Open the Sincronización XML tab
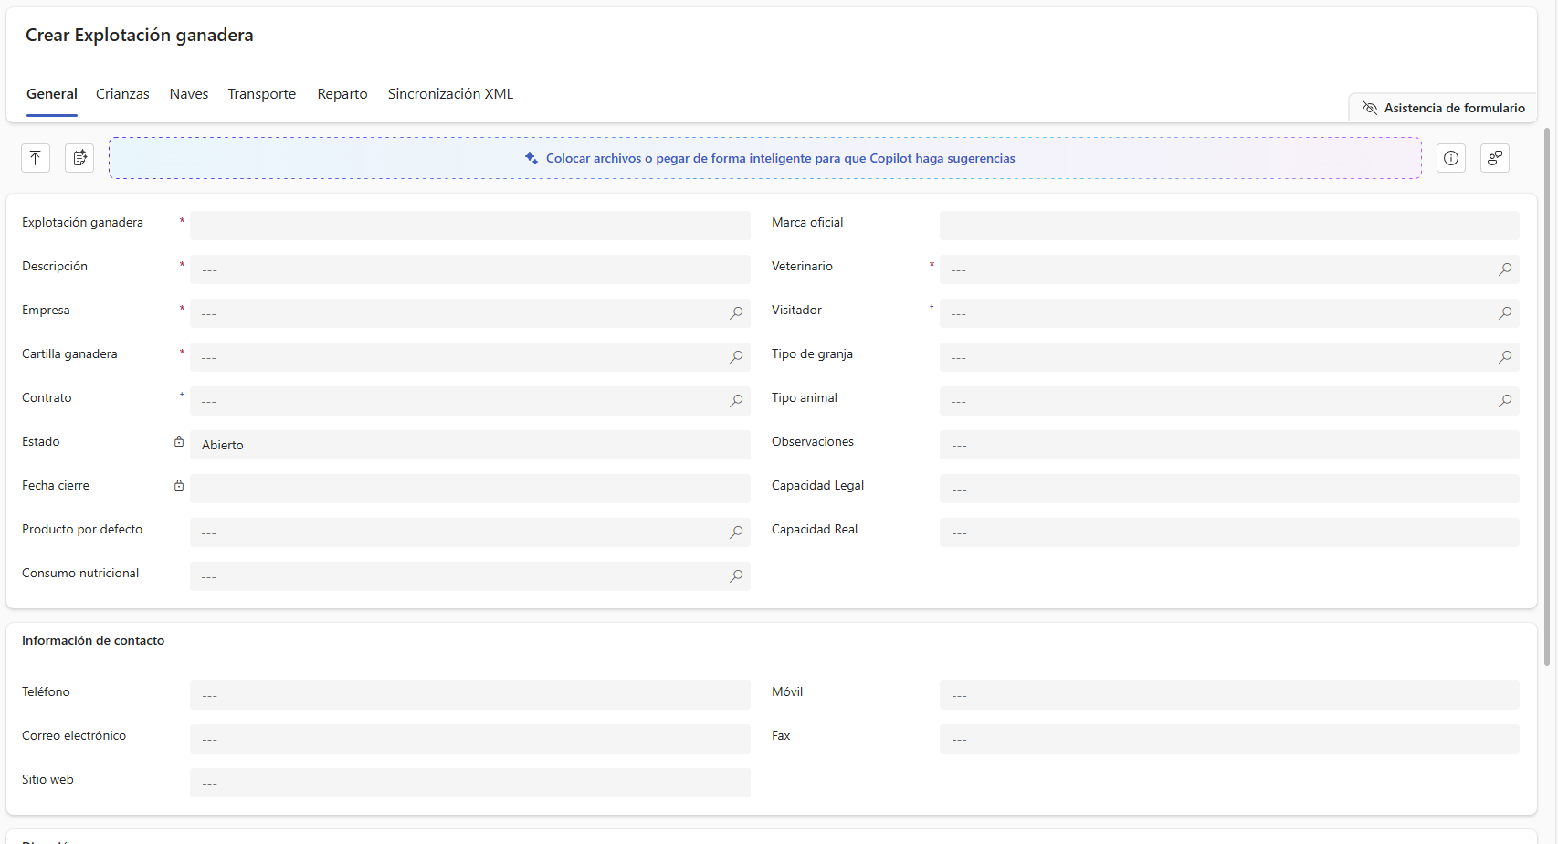The image size is (1558, 844). pos(450,94)
